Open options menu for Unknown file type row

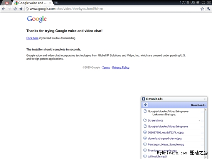pos(202,112)
